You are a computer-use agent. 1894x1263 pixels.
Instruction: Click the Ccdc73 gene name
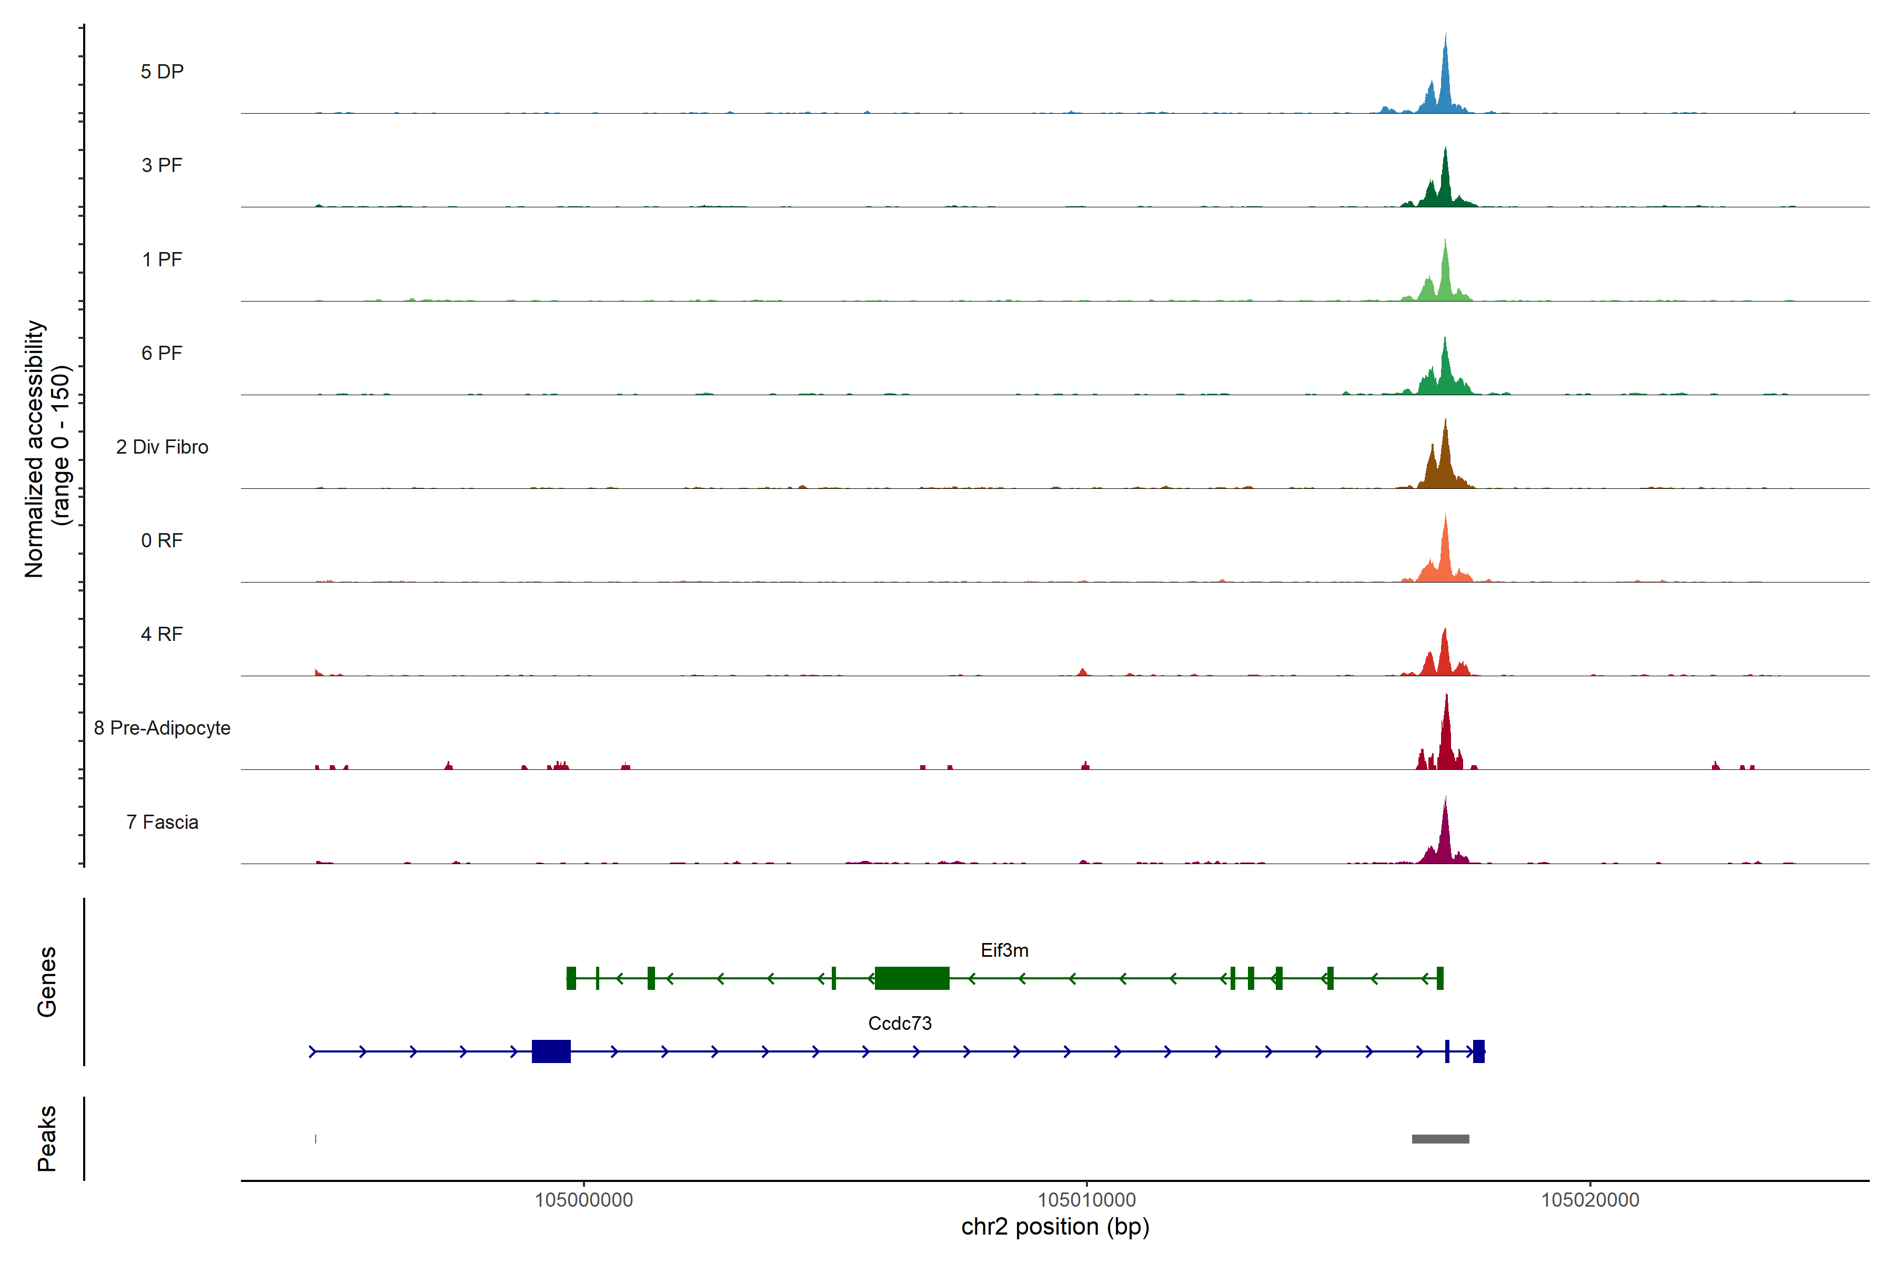pos(900,1023)
